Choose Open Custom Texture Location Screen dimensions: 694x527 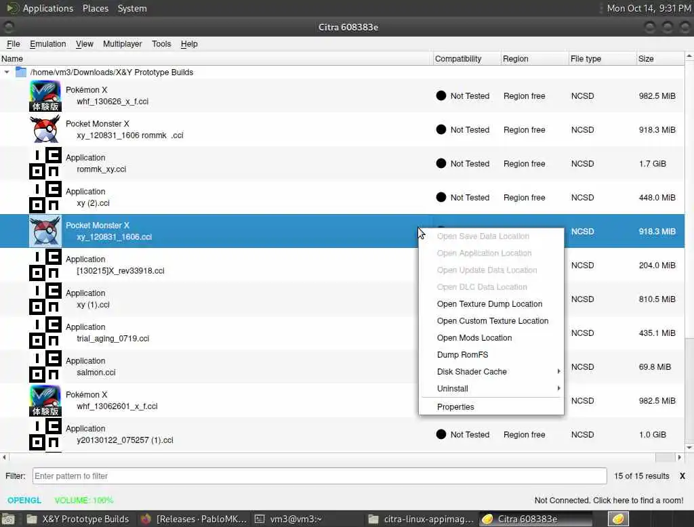[491, 320]
